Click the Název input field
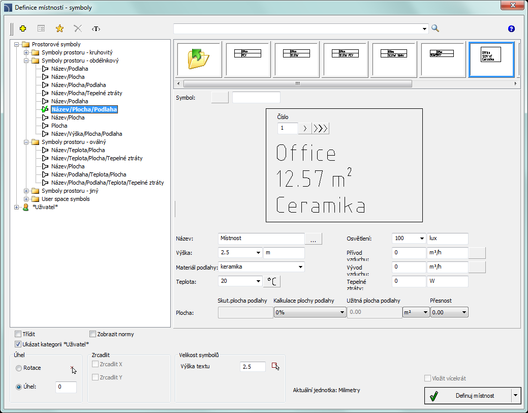 261,239
